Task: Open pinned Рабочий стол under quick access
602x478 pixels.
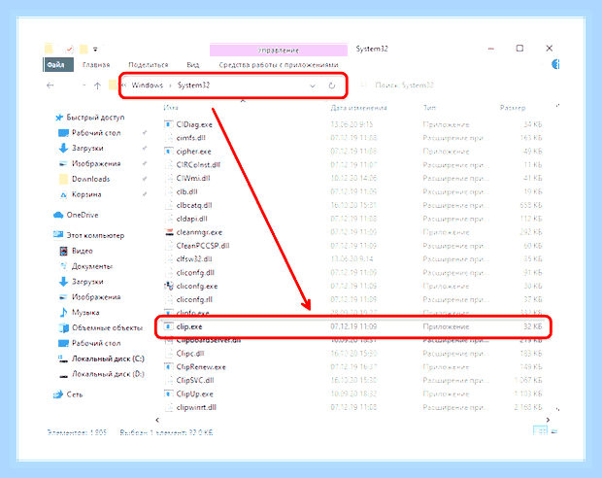Action: pyautogui.click(x=96, y=133)
